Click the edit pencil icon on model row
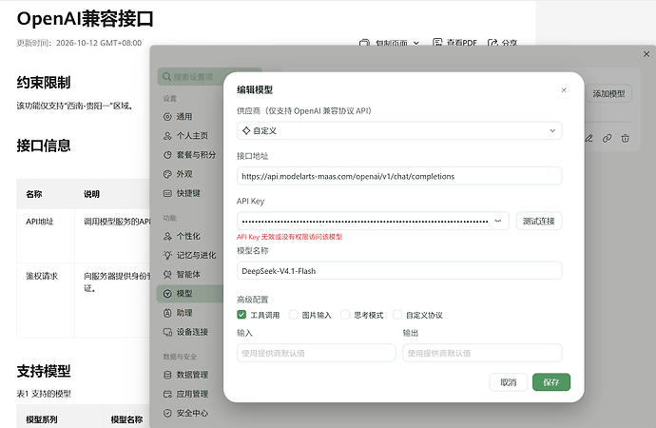Viewport: 656px width, 428px height. pos(589,139)
